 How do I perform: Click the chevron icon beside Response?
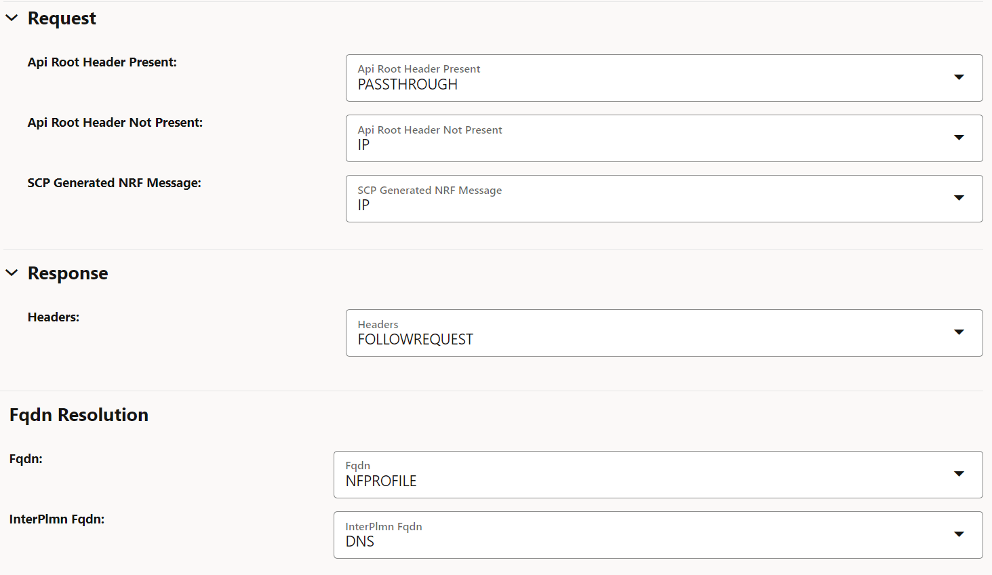point(12,273)
